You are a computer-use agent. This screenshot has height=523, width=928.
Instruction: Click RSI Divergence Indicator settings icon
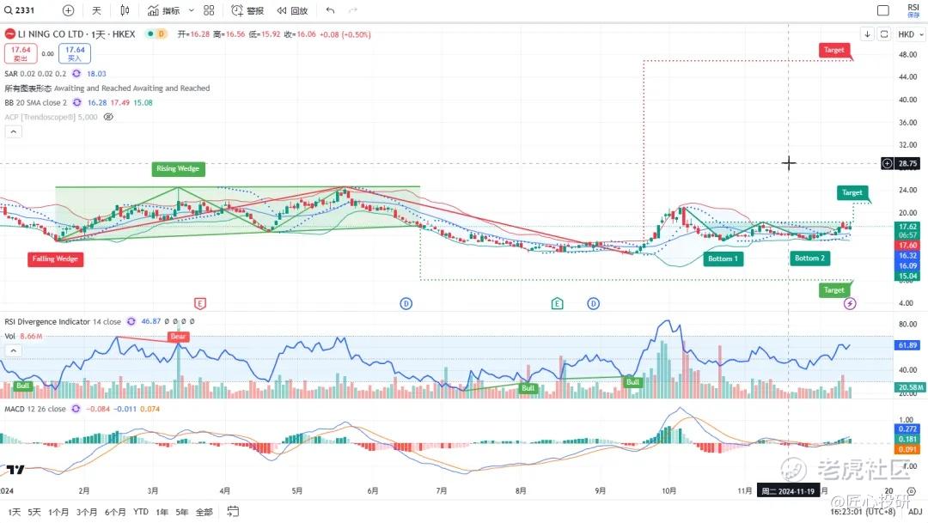[x=131, y=321]
